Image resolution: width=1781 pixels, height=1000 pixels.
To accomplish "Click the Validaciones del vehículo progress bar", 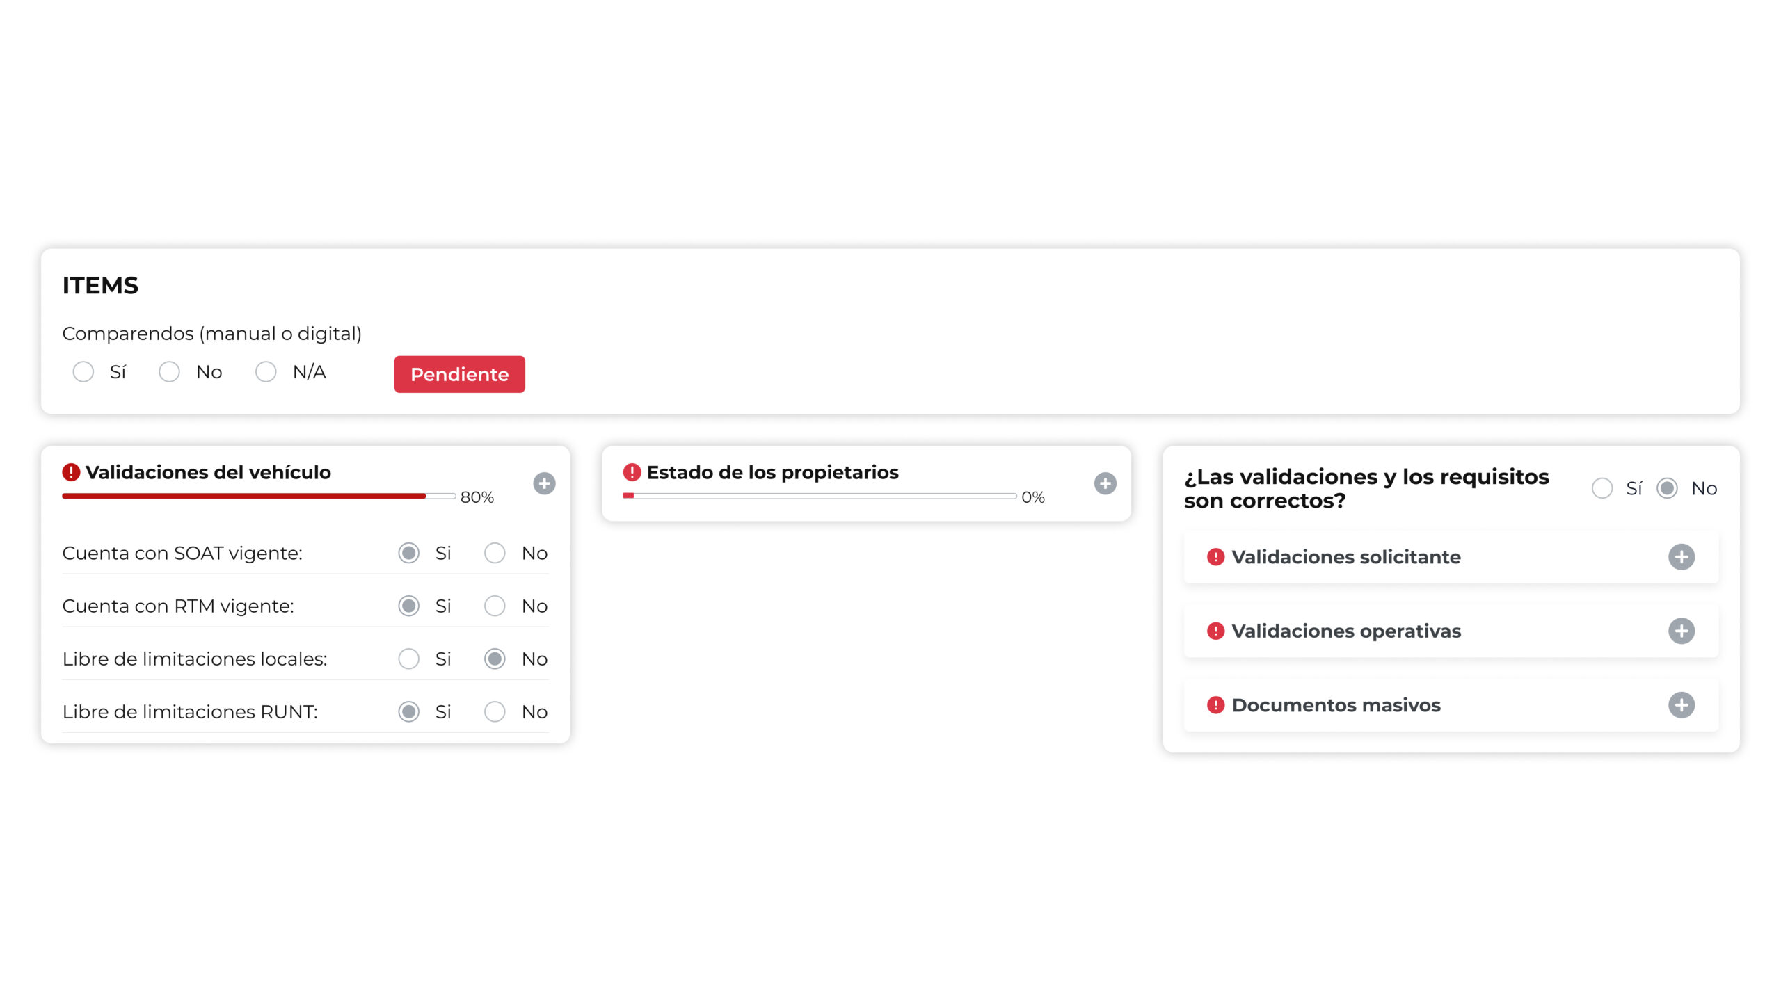I will tap(258, 496).
